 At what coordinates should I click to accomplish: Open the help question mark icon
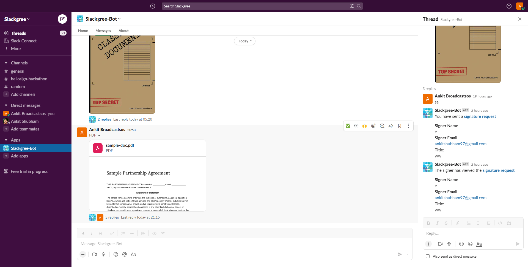(509, 6)
